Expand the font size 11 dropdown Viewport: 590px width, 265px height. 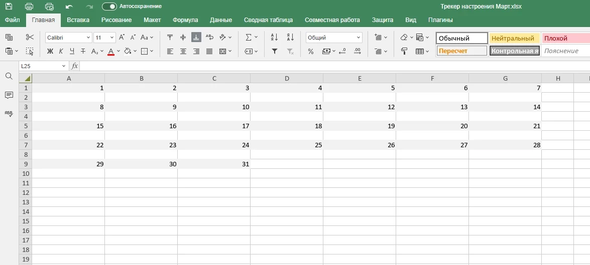tap(111, 38)
